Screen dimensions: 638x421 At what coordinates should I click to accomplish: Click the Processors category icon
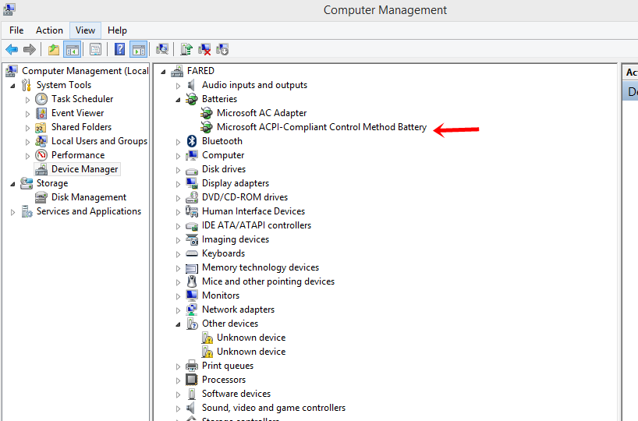pyautogui.click(x=192, y=380)
